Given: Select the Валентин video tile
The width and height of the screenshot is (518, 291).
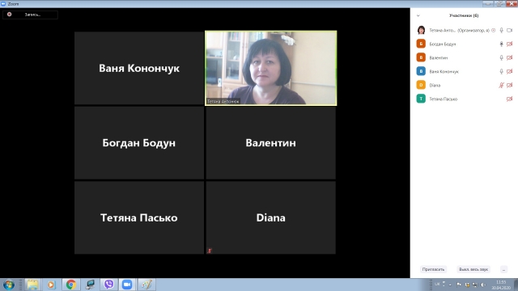Looking at the screenshot, I should click(271, 143).
